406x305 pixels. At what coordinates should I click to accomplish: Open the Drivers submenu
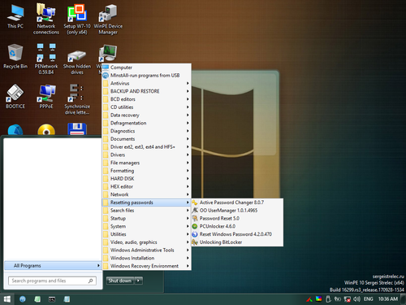point(146,155)
